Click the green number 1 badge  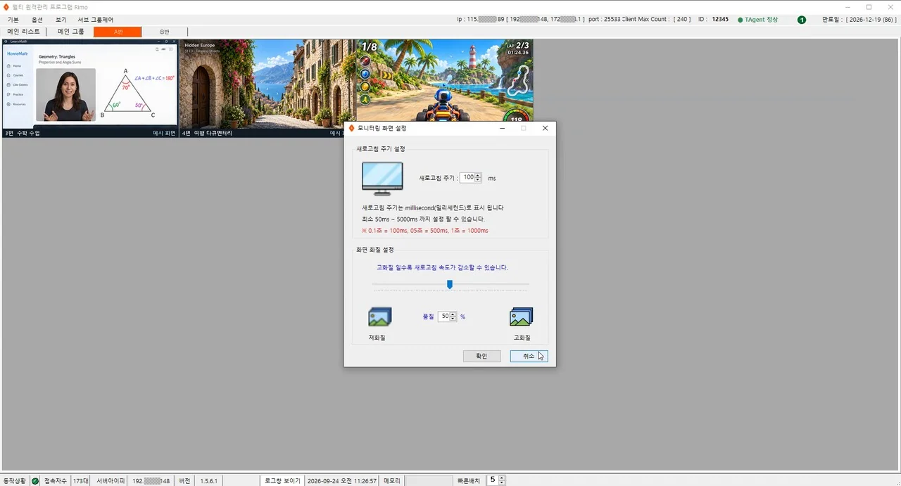(x=802, y=20)
